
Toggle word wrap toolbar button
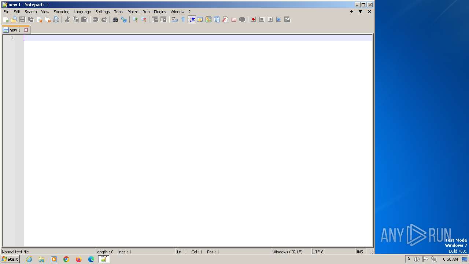[x=175, y=19]
